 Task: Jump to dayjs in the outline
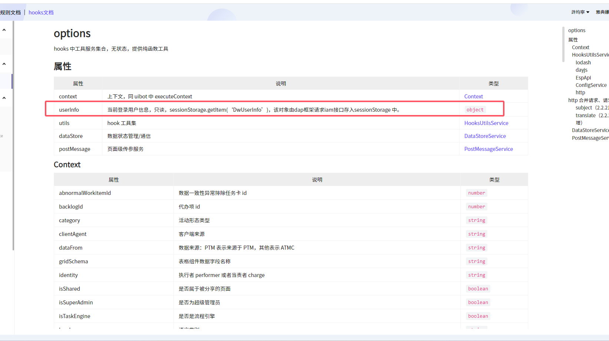click(x=581, y=70)
